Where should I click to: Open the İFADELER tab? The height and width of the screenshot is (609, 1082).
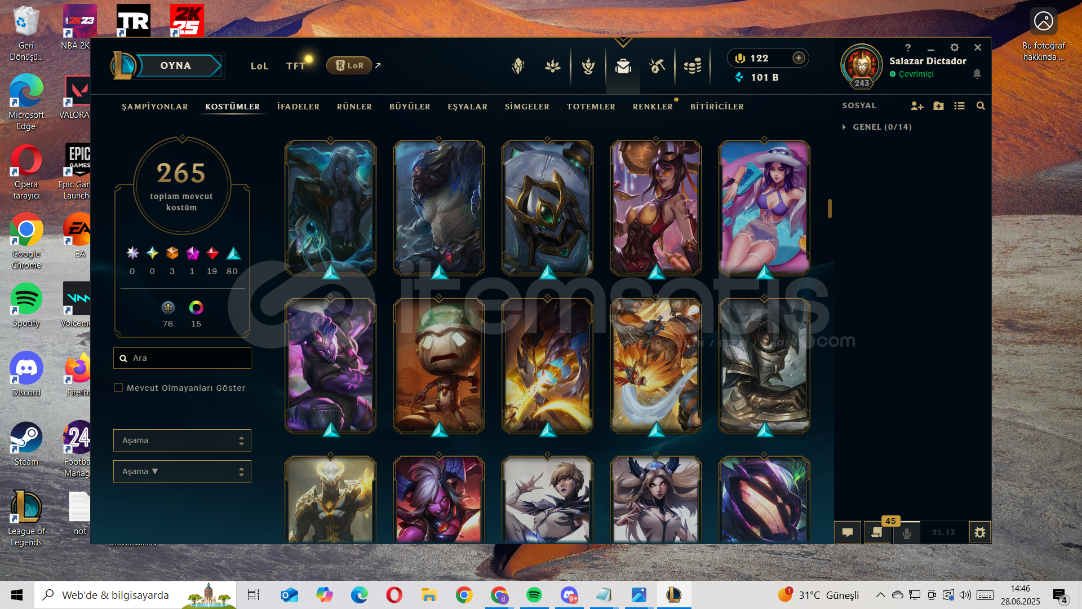[298, 107]
